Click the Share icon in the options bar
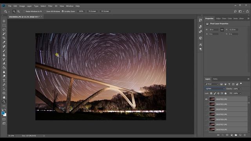251x141 pixels. [x=247, y=11]
